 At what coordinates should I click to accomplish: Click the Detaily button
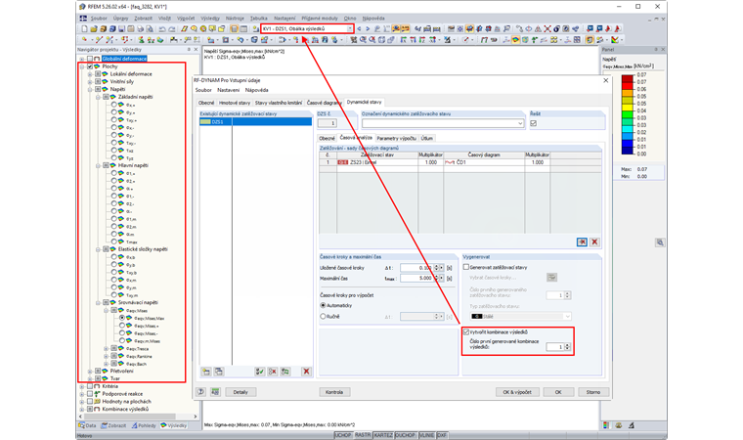coord(240,392)
